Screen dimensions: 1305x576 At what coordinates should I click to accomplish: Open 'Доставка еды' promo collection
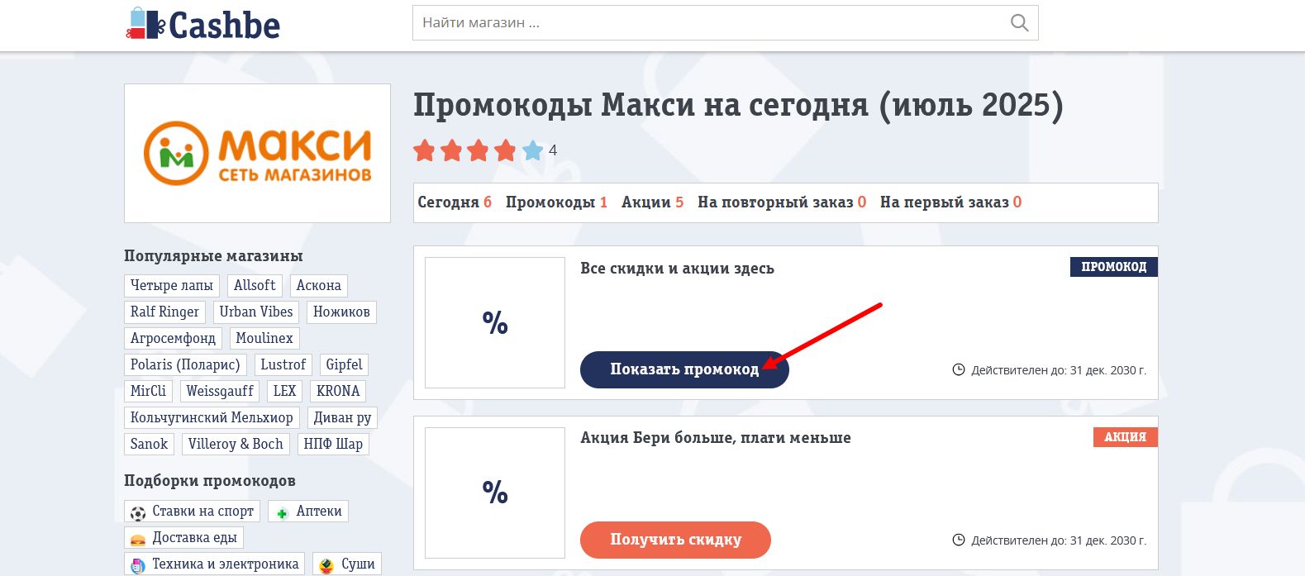[183, 538]
